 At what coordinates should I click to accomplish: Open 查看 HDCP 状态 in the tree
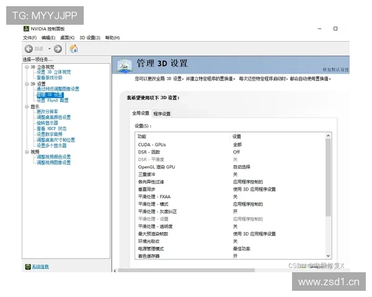[x=51, y=129]
